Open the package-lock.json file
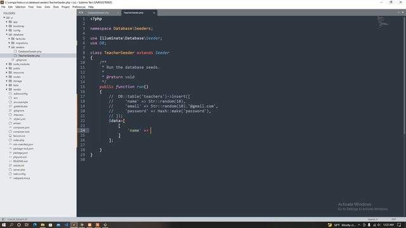Screen dimensions: 406x228 point(23,149)
